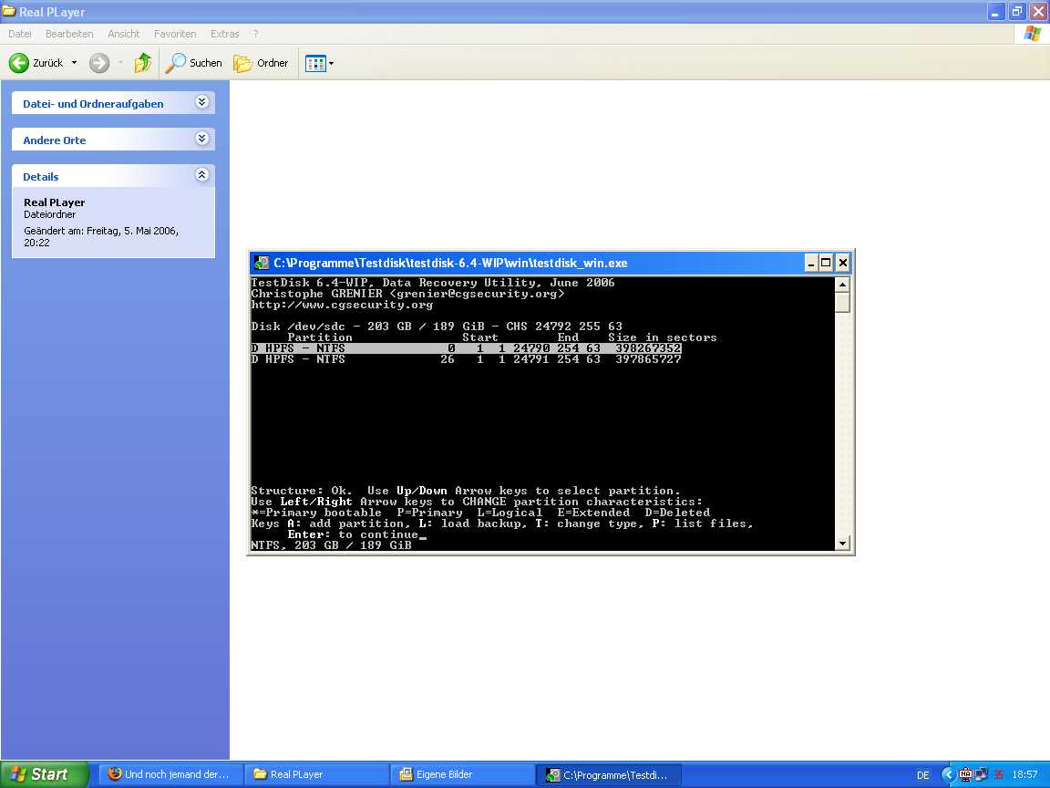Click the console scrollbar thumb

[843, 302]
